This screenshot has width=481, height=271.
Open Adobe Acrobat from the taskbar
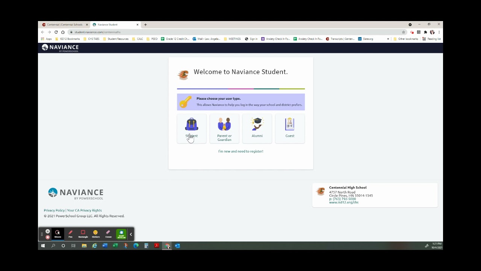[x=157, y=246]
